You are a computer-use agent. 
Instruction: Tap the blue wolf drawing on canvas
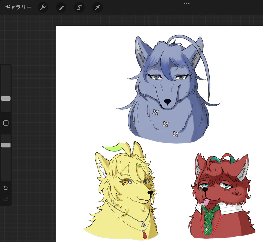point(169,89)
